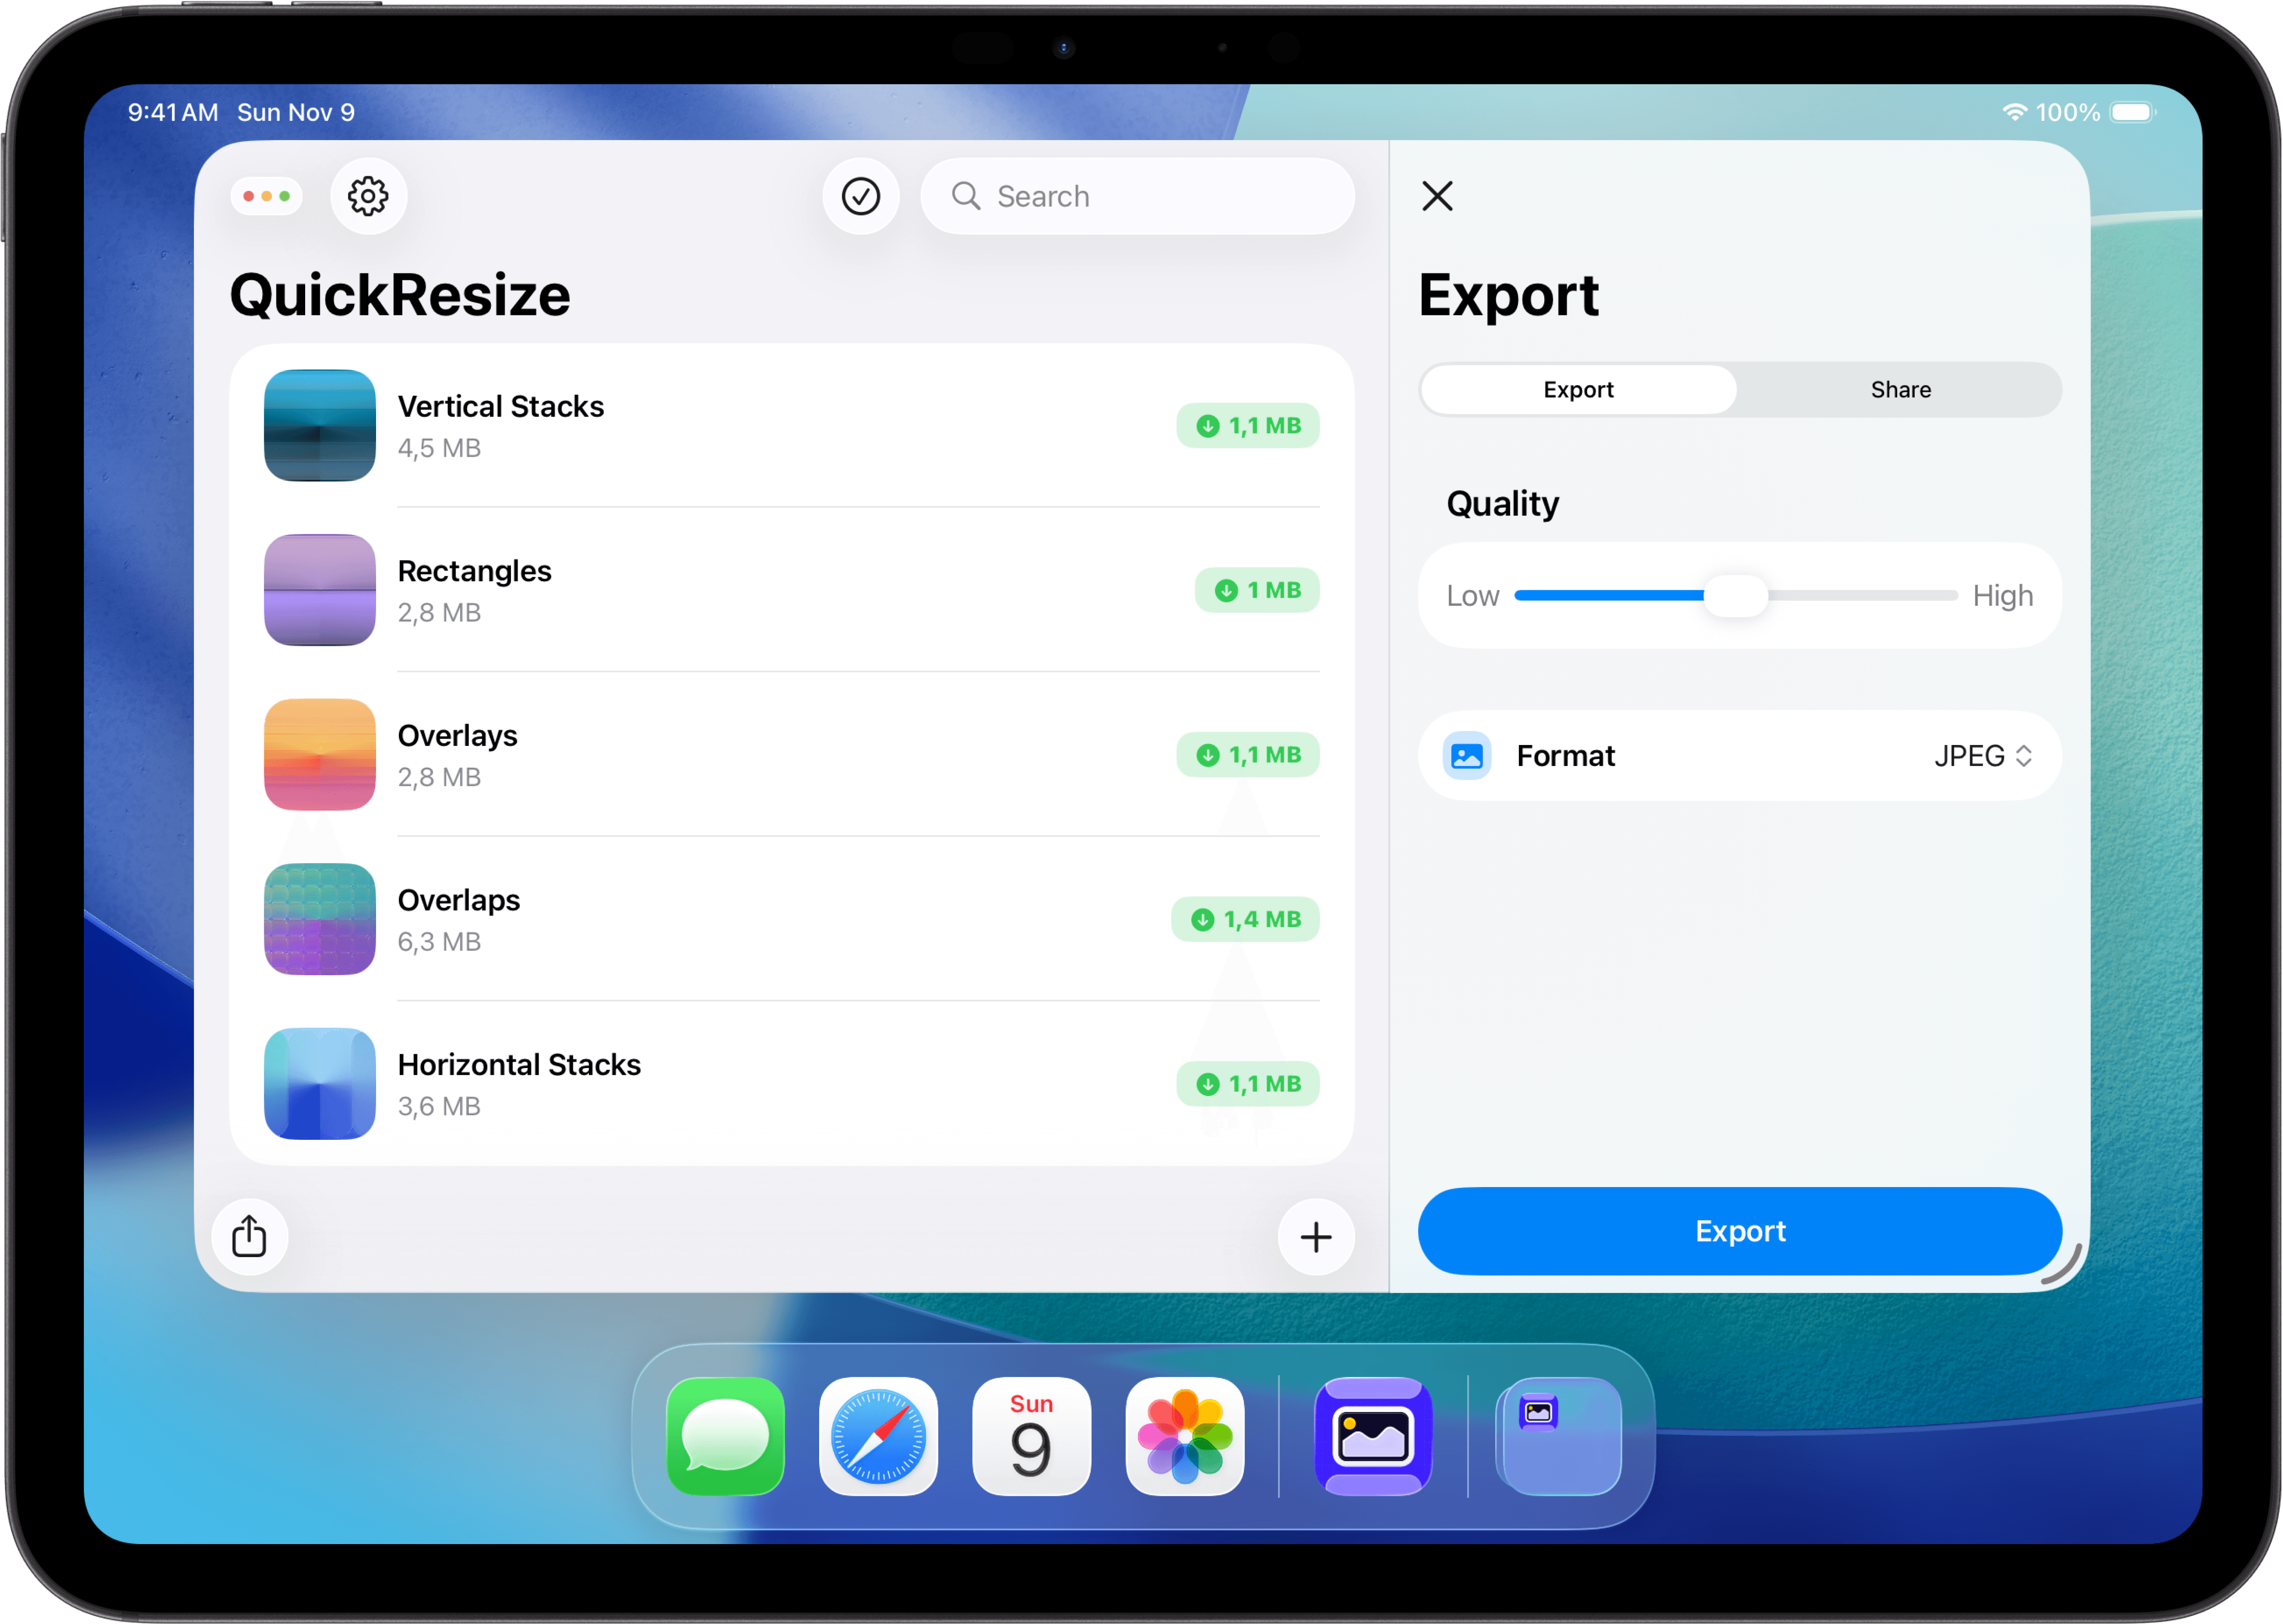The image size is (2283, 1624).
Task: Switch to the Share tab
Action: 1899,389
